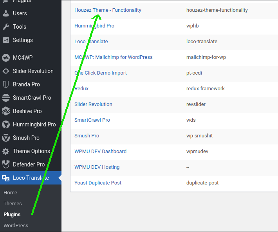Click the Hummingbird Pro bird icon
Screen dimensions: 278x232
click(x=6, y=124)
